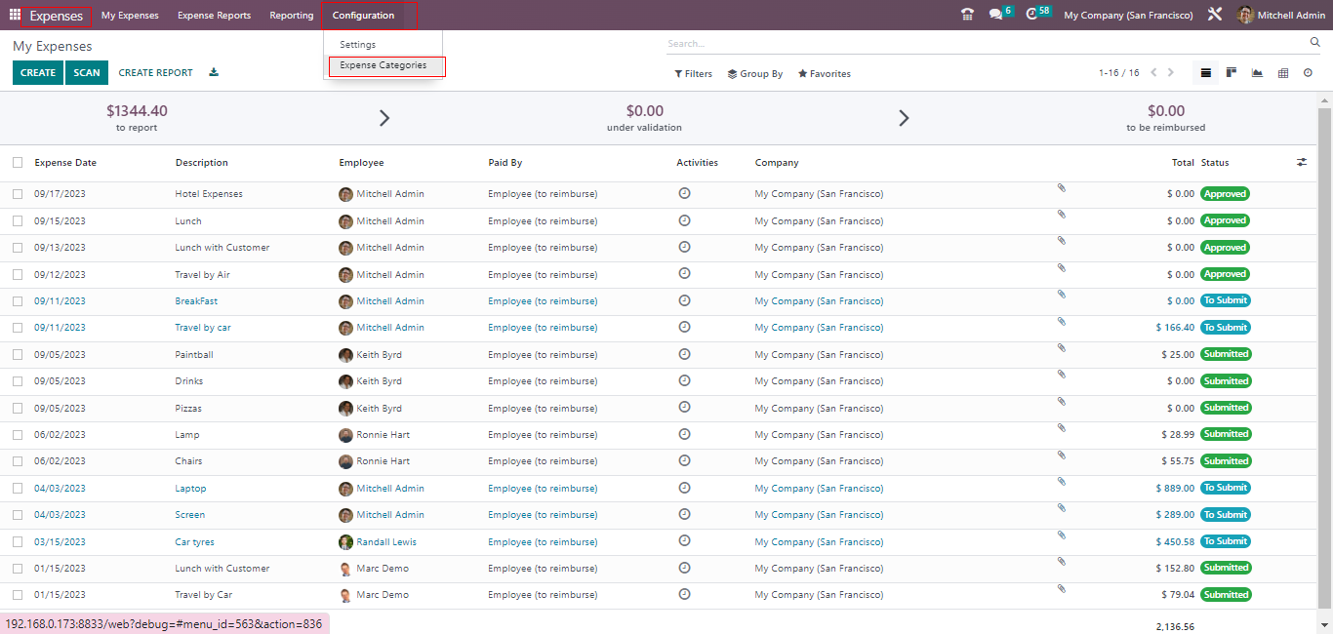This screenshot has width=1333, height=634.
Task: Switch to kanban view
Action: pyautogui.click(x=1232, y=73)
